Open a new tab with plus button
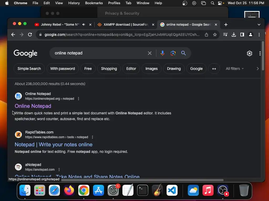Screen dimensions: 269x201 [x=226, y=25]
